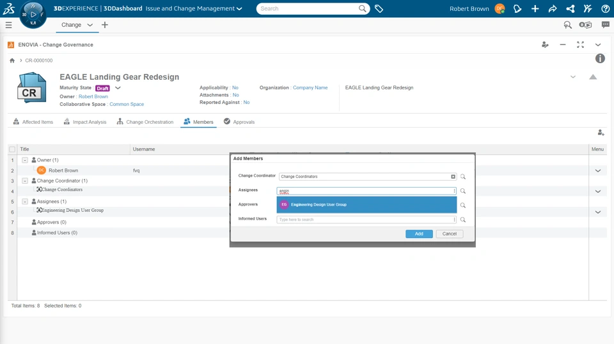Click the Add button in dialog
This screenshot has width=614, height=344.
point(419,234)
